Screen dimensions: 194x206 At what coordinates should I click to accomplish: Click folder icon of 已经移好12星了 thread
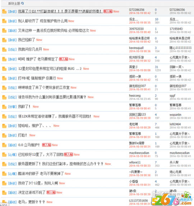(x=4, y=155)
